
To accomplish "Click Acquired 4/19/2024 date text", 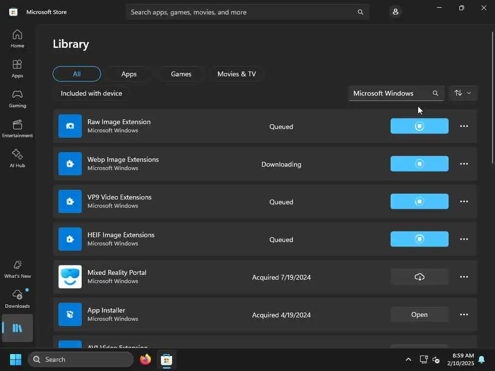I will tap(281, 315).
